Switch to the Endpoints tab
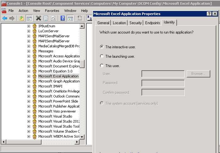 click(x=152, y=23)
